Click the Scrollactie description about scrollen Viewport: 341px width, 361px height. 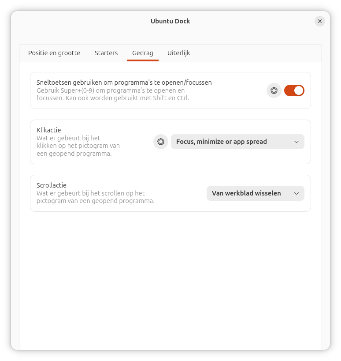[95, 197]
